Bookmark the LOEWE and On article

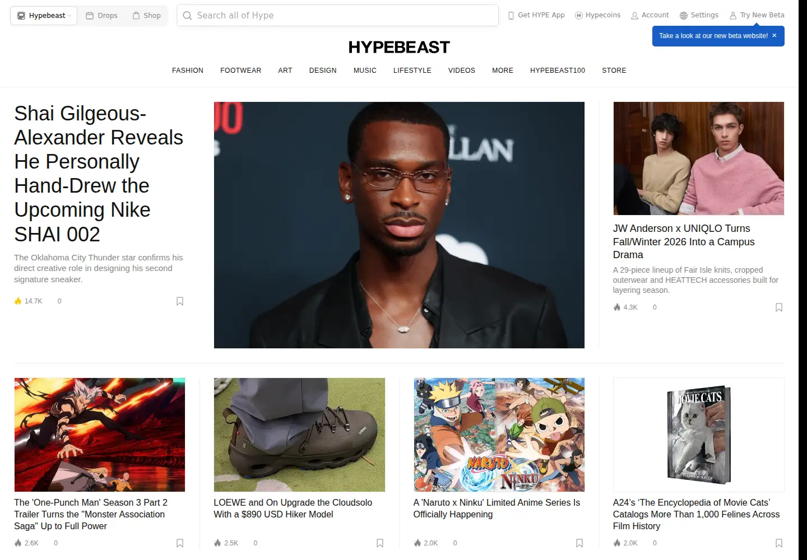tap(380, 543)
